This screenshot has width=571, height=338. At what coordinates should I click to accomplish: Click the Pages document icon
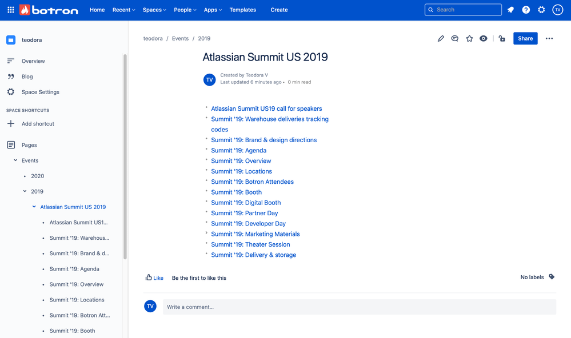(11, 145)
